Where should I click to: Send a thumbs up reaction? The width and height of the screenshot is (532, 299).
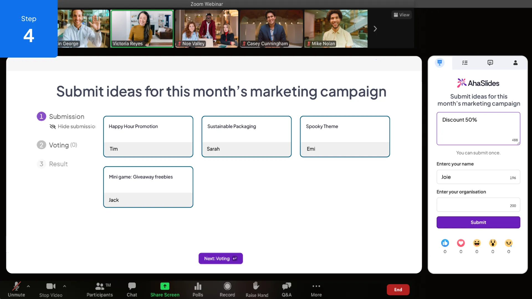point(445,243)
